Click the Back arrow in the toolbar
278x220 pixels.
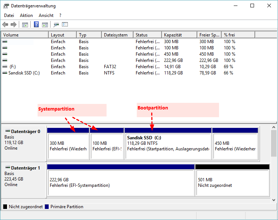pos(5,25)
